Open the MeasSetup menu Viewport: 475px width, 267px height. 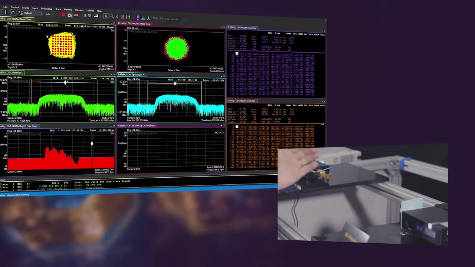[47, 9]
